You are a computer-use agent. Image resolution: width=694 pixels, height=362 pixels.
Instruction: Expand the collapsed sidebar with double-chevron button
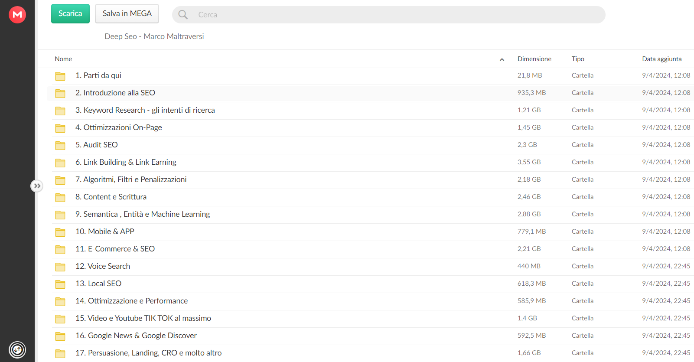(37, 186)
